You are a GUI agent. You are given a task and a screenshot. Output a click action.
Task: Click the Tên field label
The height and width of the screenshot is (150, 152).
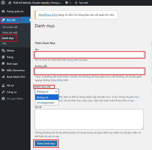37,50
